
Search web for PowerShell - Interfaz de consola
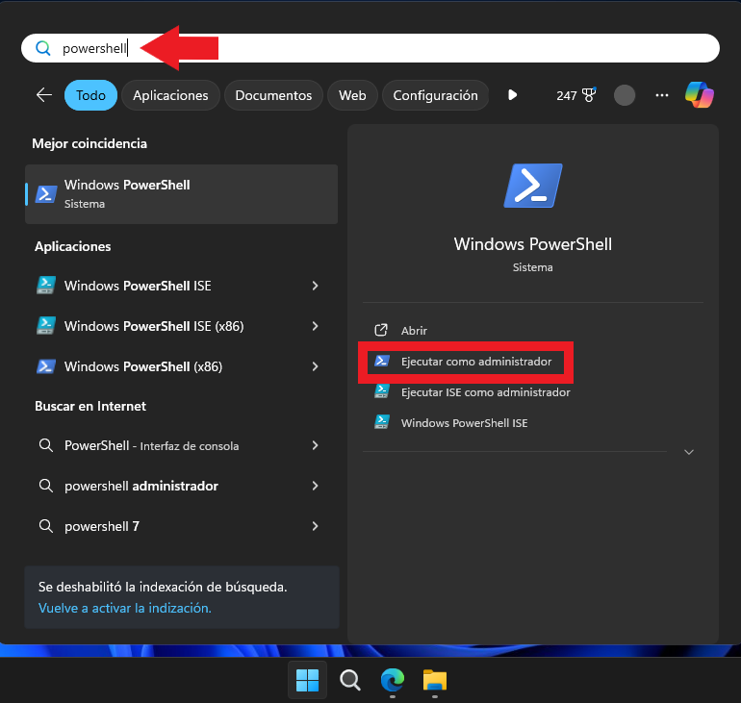pyautogui.click(x=151, y=445)
